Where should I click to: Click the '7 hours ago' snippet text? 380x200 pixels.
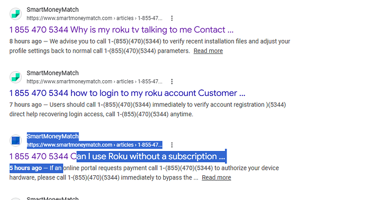(x=25, y=105)
